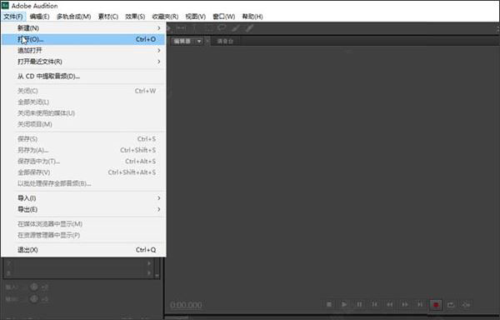
Task: Click the 输出 output gain knob
Action: pos(34,299)
